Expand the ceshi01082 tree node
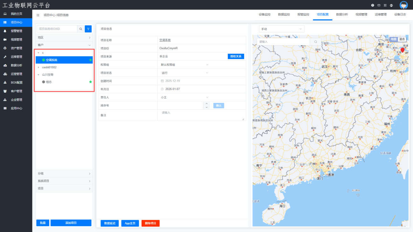This screenshot has width=413, height=232. tap(38, 67)
